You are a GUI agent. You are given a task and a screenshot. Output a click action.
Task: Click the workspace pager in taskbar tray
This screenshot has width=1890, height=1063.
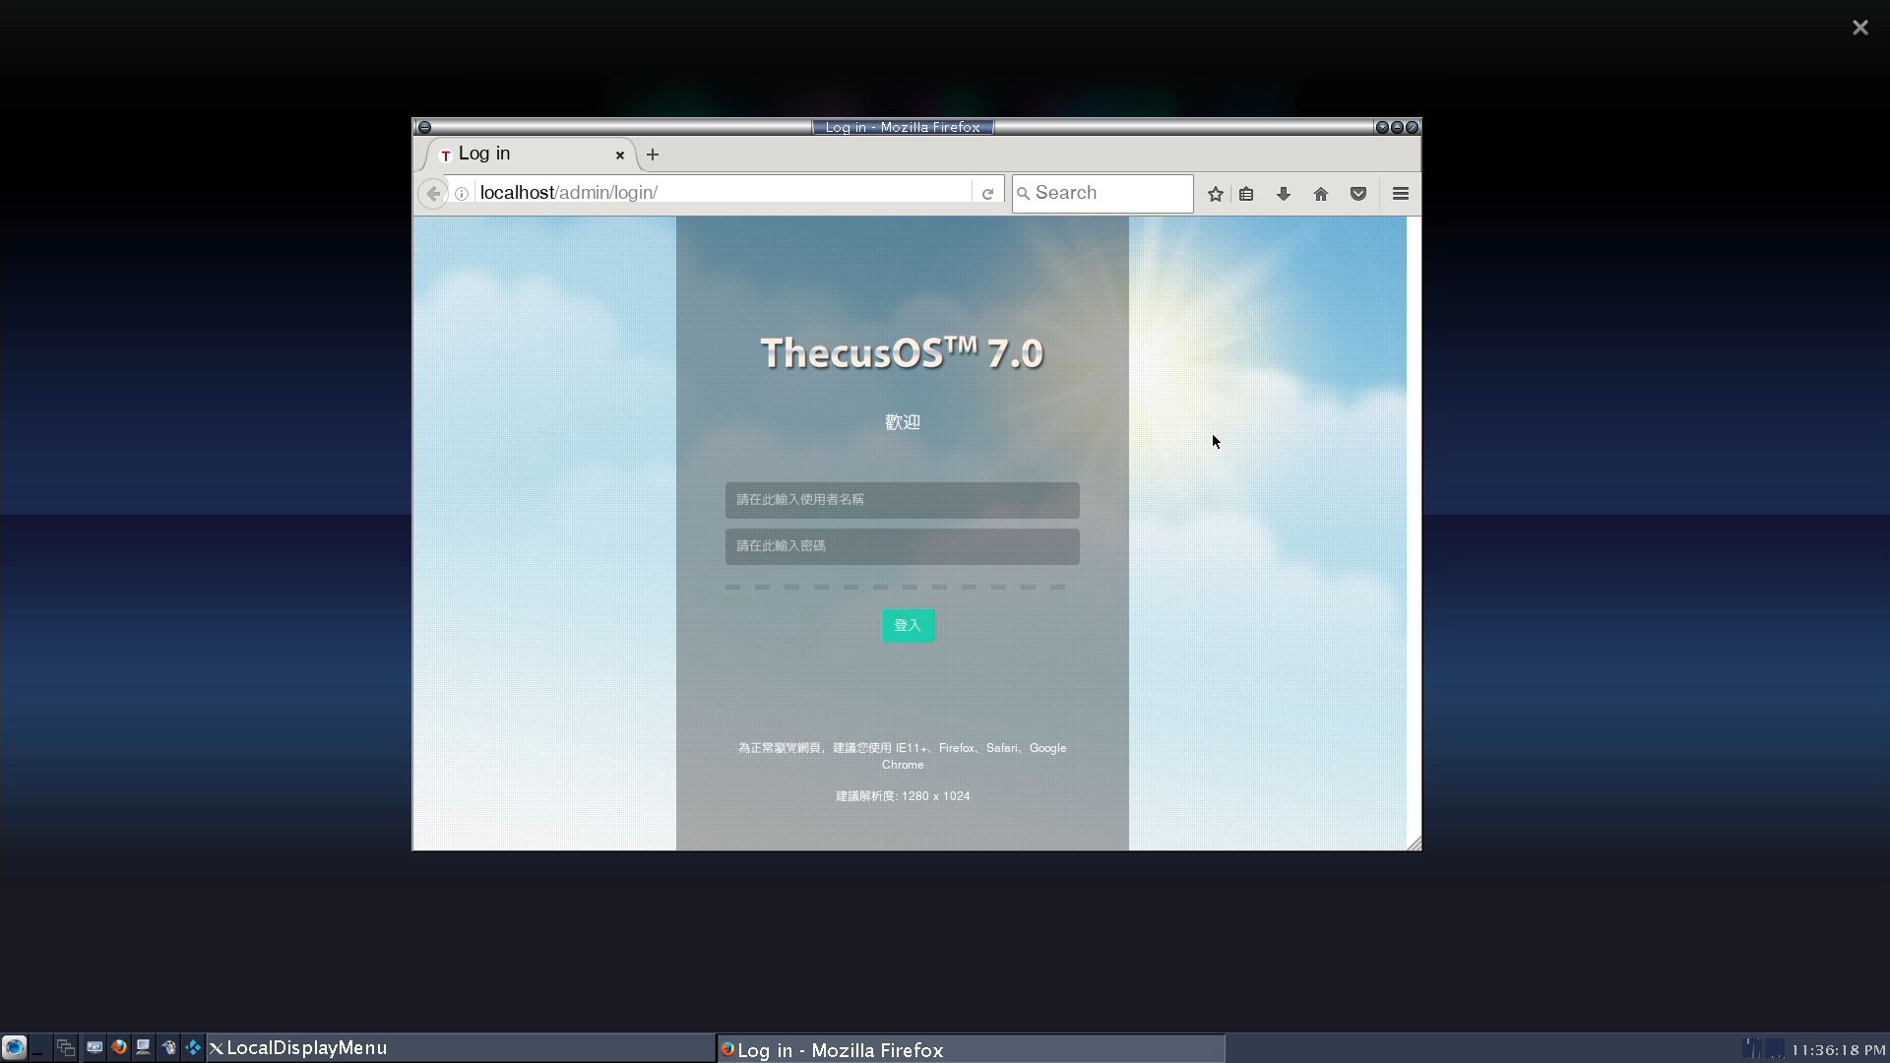1763,1048
